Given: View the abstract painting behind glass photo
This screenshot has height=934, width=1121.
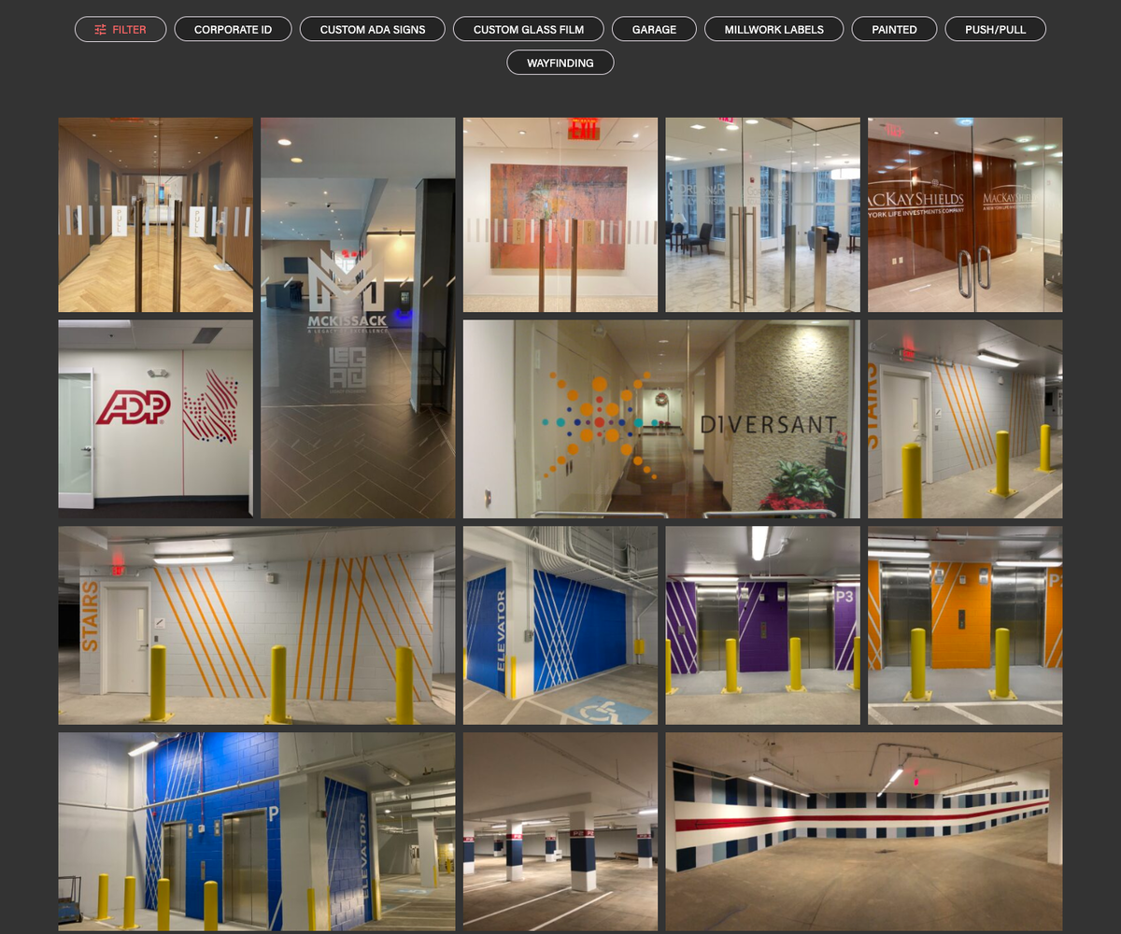Looking at the screenshot, I should tap(560, 215).
